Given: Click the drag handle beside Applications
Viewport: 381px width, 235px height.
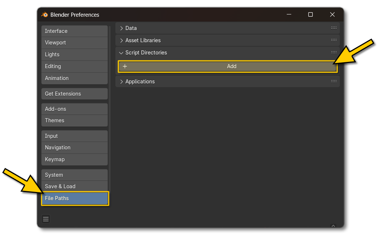Looking at the screenshot, I should (334, 81).
